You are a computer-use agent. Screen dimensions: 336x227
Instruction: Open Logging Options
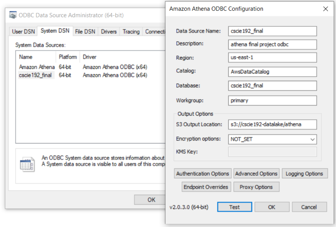304,173
